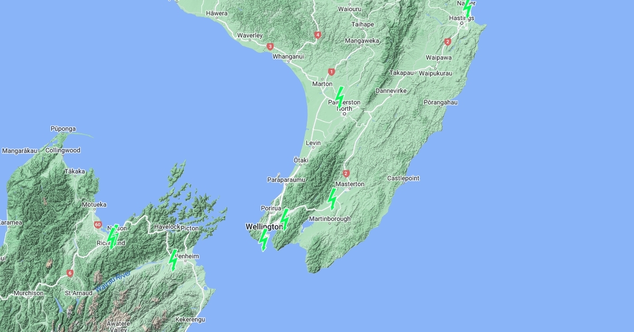634x332 pixels.
Task: Select the Whanganui town label
Action: 288,56
